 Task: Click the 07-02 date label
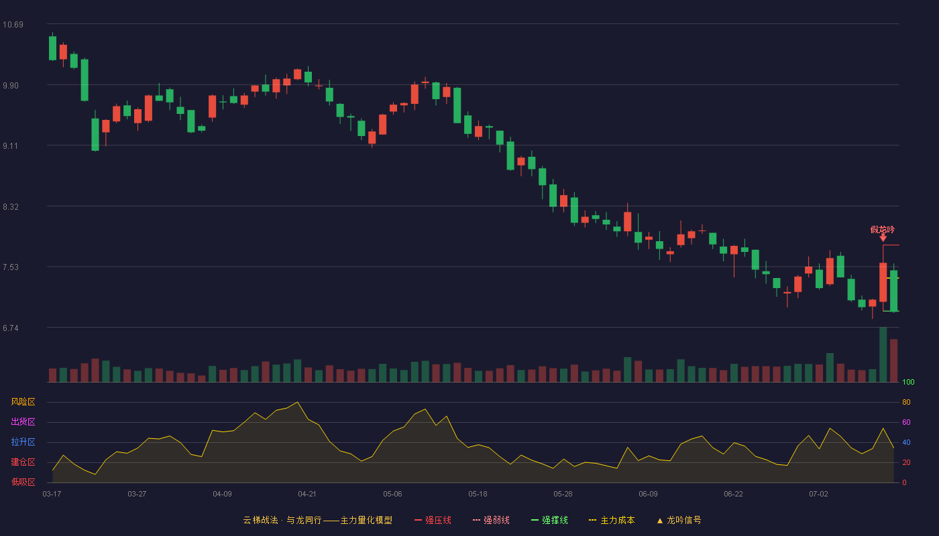pos(818,494)
